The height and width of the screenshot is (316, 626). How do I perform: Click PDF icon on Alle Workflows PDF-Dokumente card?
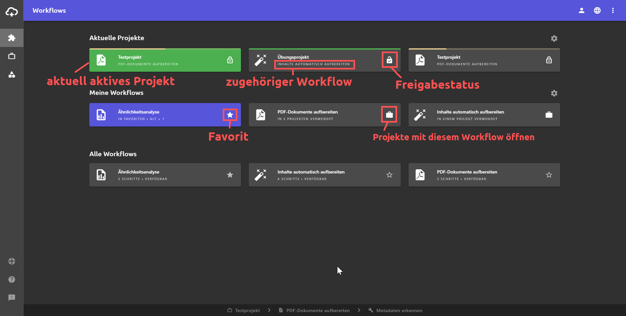coord(420,175)
